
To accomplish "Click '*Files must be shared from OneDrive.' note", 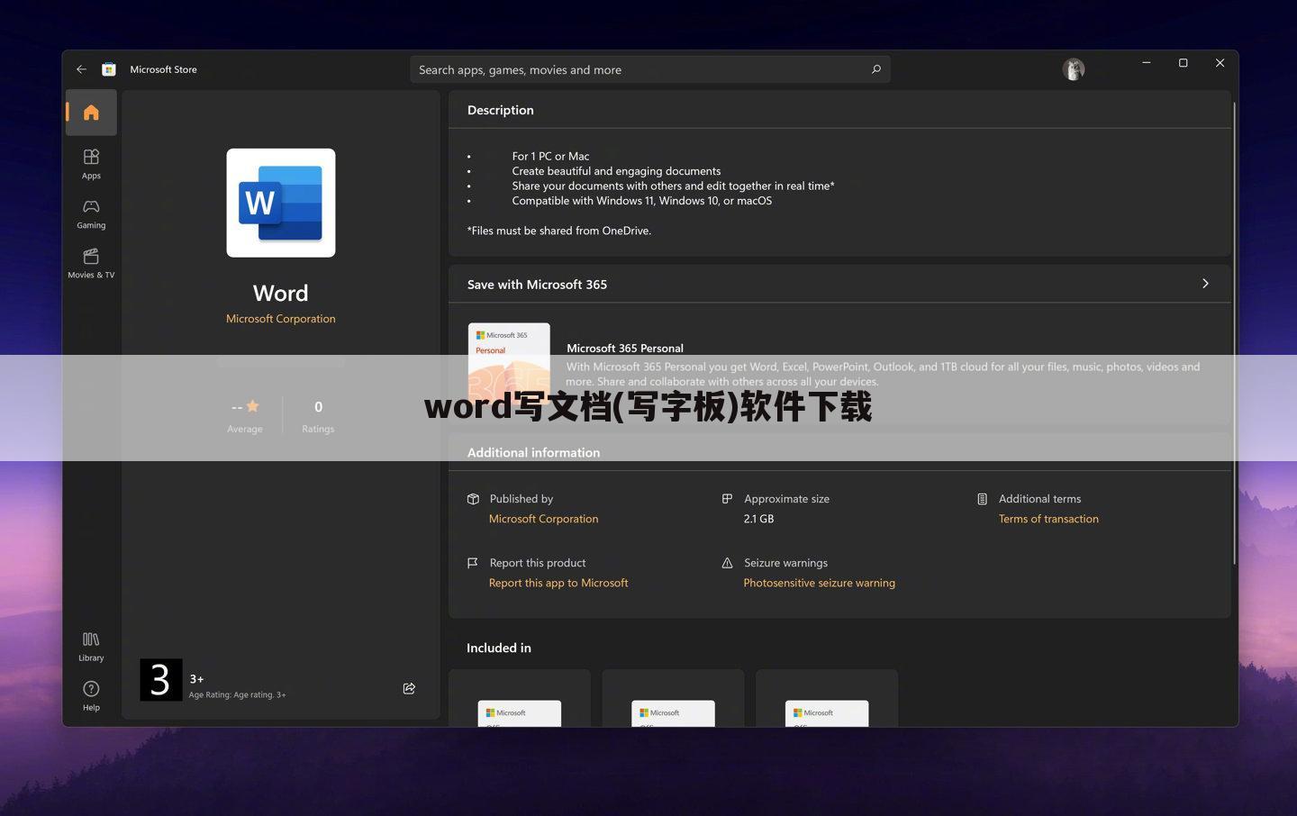I will coord(559,231).
